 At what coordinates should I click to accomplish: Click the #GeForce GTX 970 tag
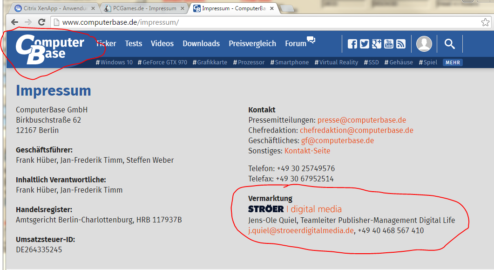tap(162, 62)
